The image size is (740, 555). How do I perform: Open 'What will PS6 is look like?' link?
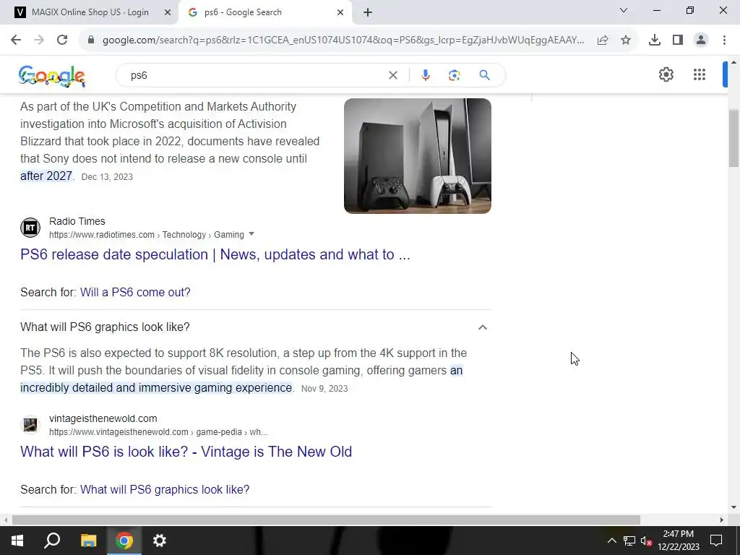pyautogui.click(x=186, y=452)
